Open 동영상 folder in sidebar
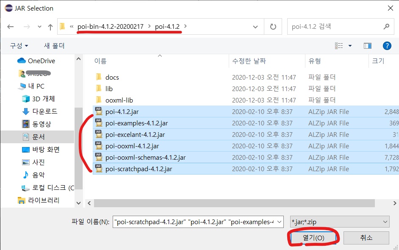Screen dimensions: 399x250 coord(37,124)
